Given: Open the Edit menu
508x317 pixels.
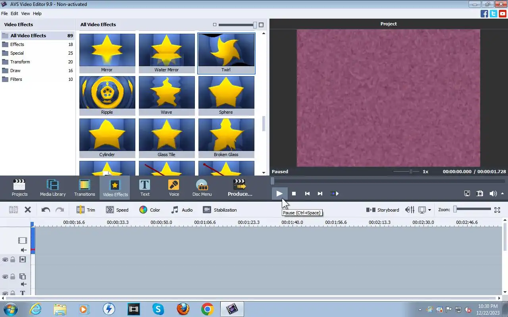Looking at the screenshot, I should coord(14,13).
